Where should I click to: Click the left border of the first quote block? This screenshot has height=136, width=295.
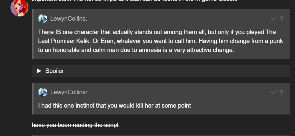point(33,34)
